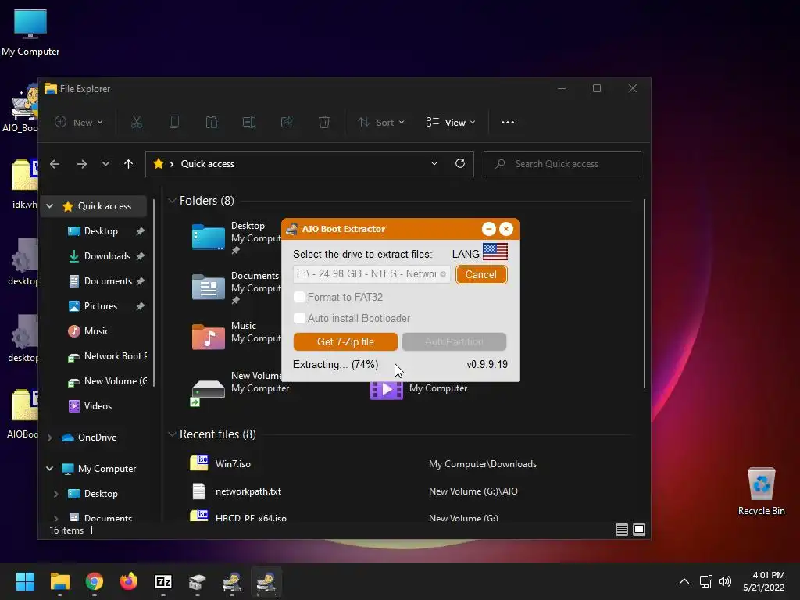
Task: Click the Cancel button in AIO Boot Extractor
Action: (x=481, y=274)
